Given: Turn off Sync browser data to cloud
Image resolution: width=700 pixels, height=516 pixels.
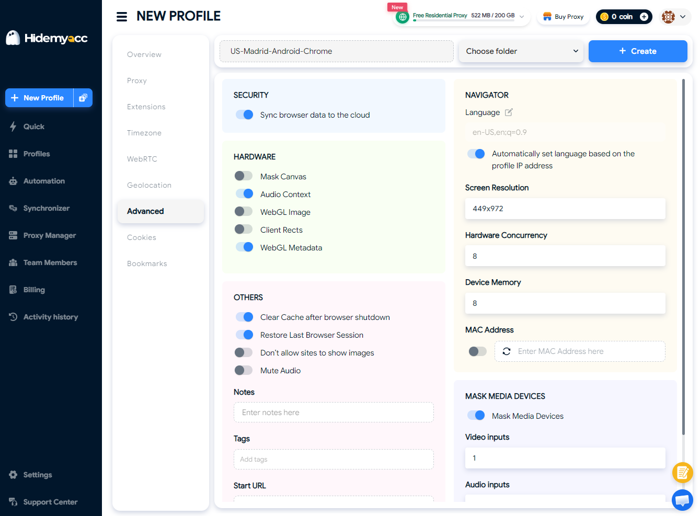Looking at the screenshot, I should 244,114.
